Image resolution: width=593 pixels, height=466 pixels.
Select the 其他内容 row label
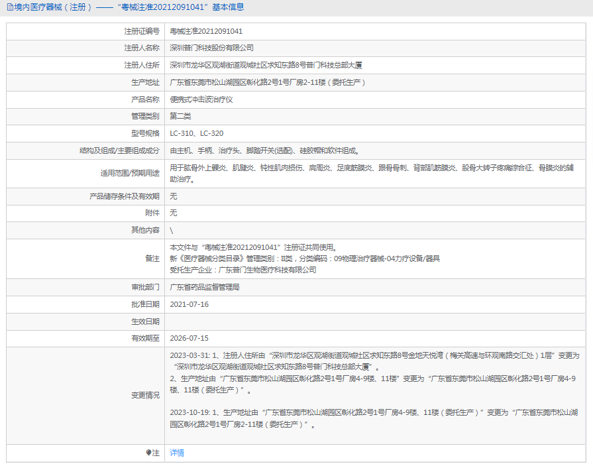point(145,230)
